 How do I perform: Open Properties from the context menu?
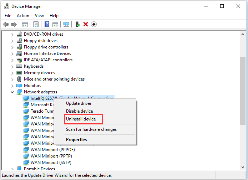click(x=95, y=140)
